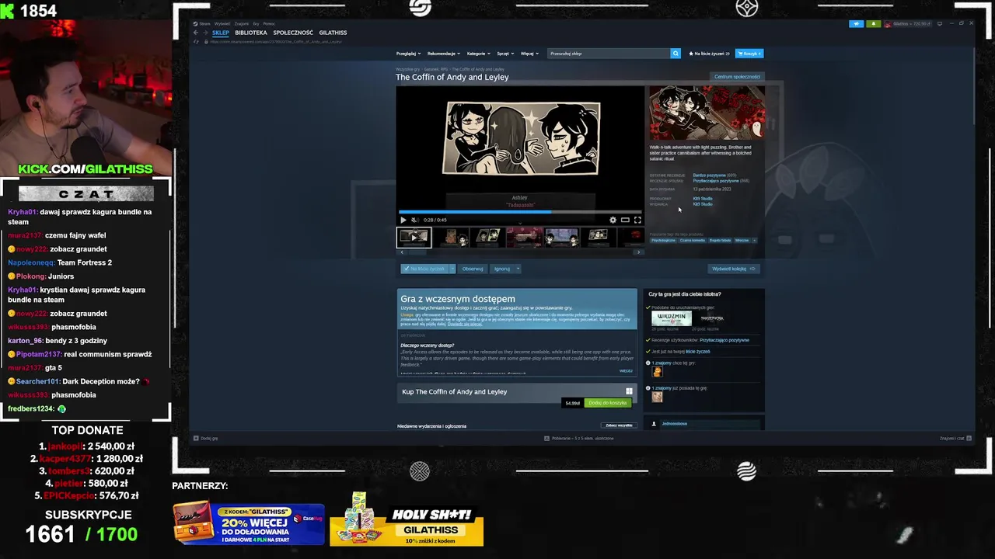Open the Koszyk cart button
The image size is (995, 559).
click(x=749, y=54)
